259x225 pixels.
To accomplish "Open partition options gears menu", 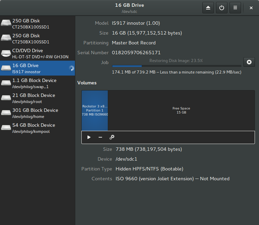I will pos(112,137).
